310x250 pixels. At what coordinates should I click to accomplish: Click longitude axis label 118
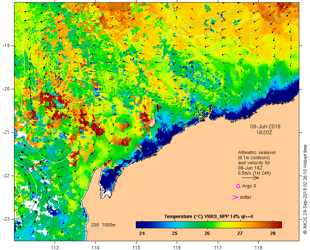(259, 248)
